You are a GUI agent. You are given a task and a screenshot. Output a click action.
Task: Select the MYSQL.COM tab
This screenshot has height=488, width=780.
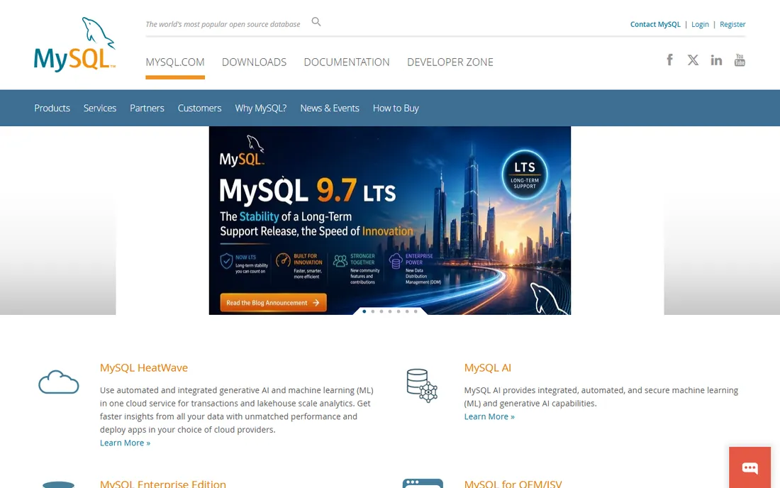pos(175,62)
